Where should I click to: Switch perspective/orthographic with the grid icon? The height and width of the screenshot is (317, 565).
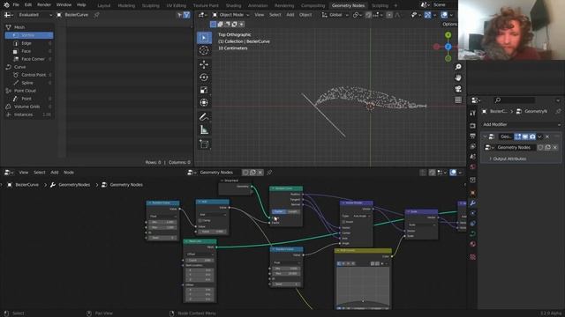(x=458, y=100)
